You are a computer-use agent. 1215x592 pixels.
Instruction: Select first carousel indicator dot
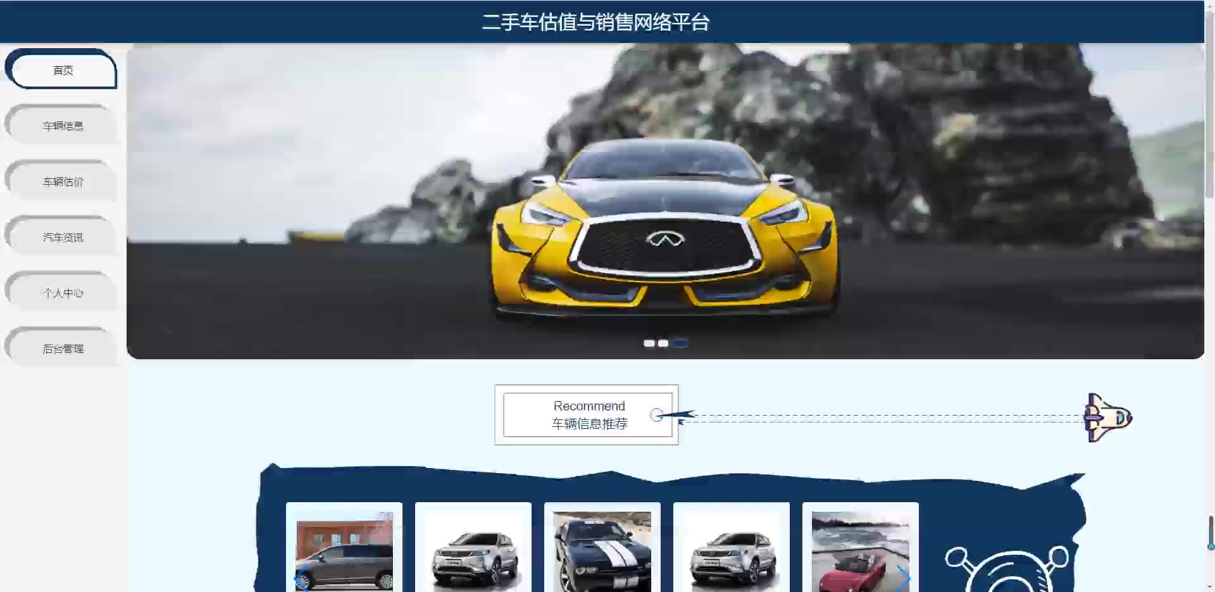coord(649,343)
